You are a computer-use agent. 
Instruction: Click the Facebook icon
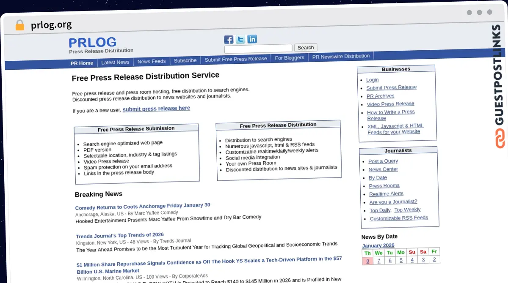(x=229, y=40)
